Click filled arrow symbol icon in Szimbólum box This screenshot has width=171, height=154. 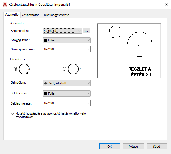click(46, 83)
